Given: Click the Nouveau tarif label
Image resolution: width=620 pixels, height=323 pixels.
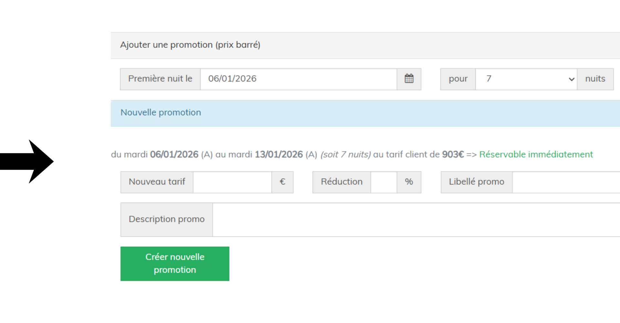Looking at the screenshot, I should [x=157, y=182].
